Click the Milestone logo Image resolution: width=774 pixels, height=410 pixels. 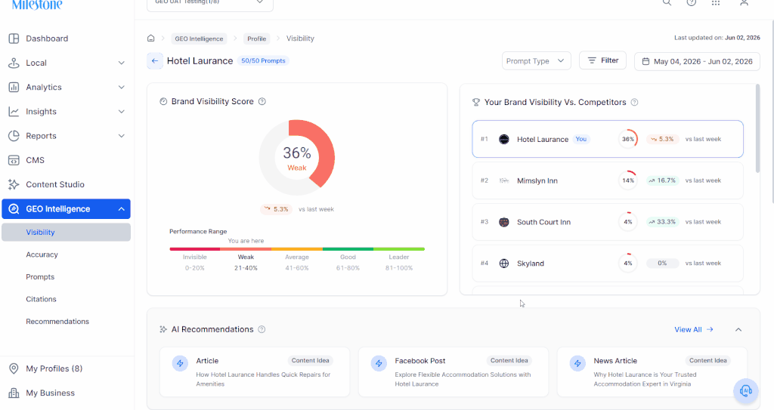[x=37, y=5]
